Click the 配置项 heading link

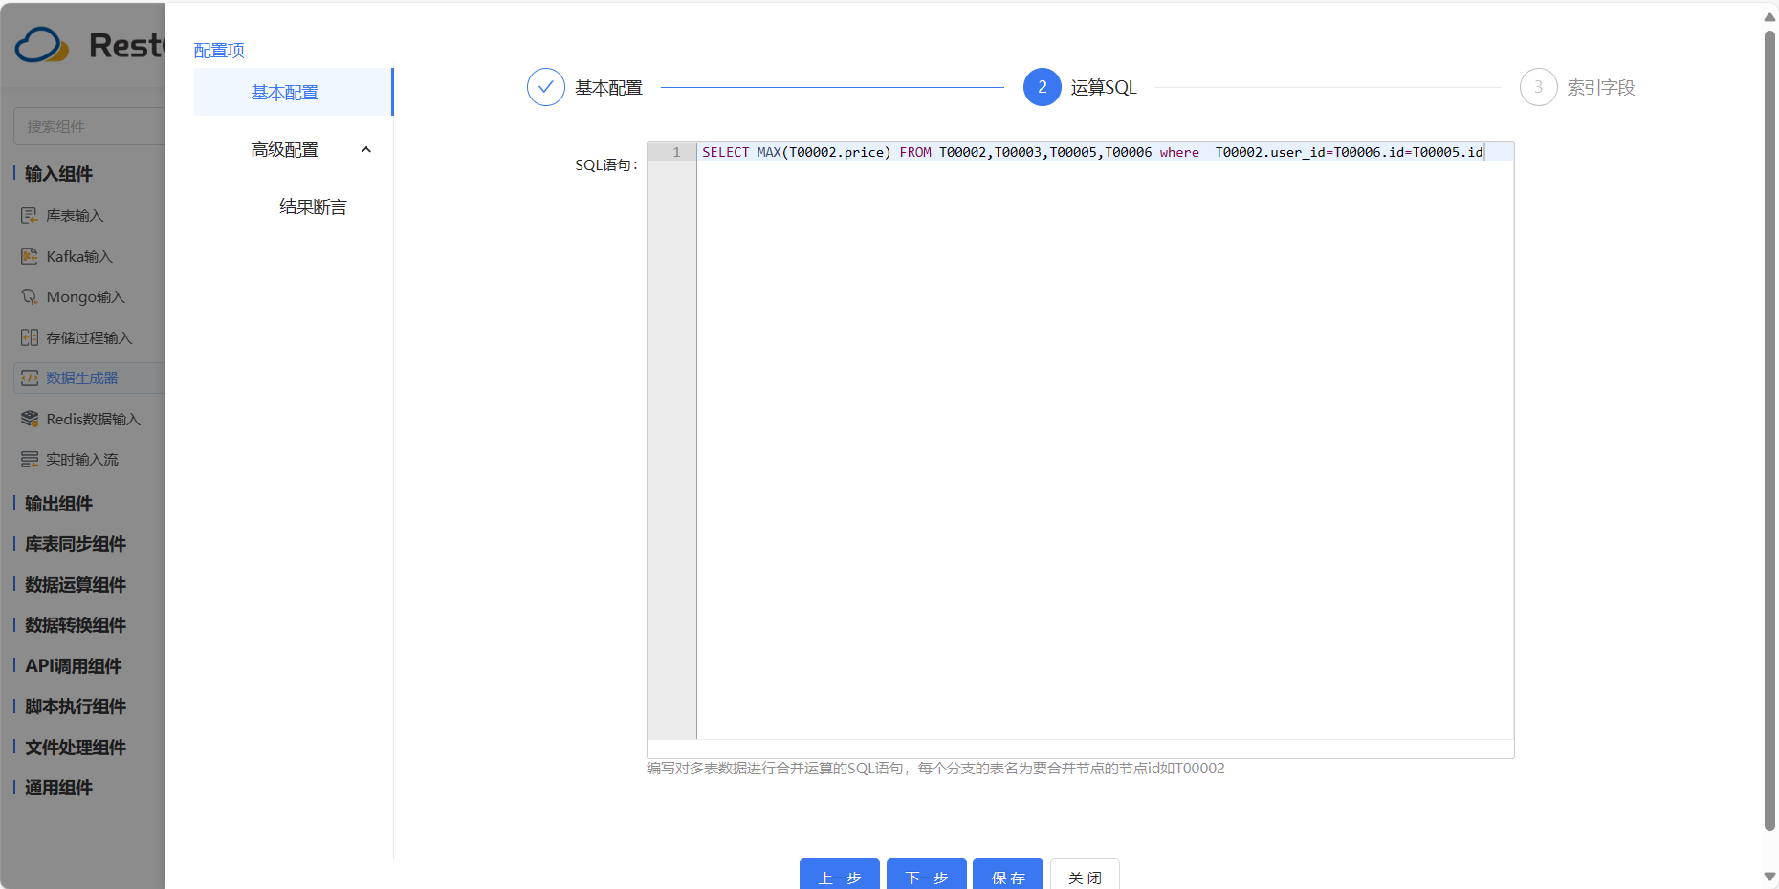[x=219, y=51]
